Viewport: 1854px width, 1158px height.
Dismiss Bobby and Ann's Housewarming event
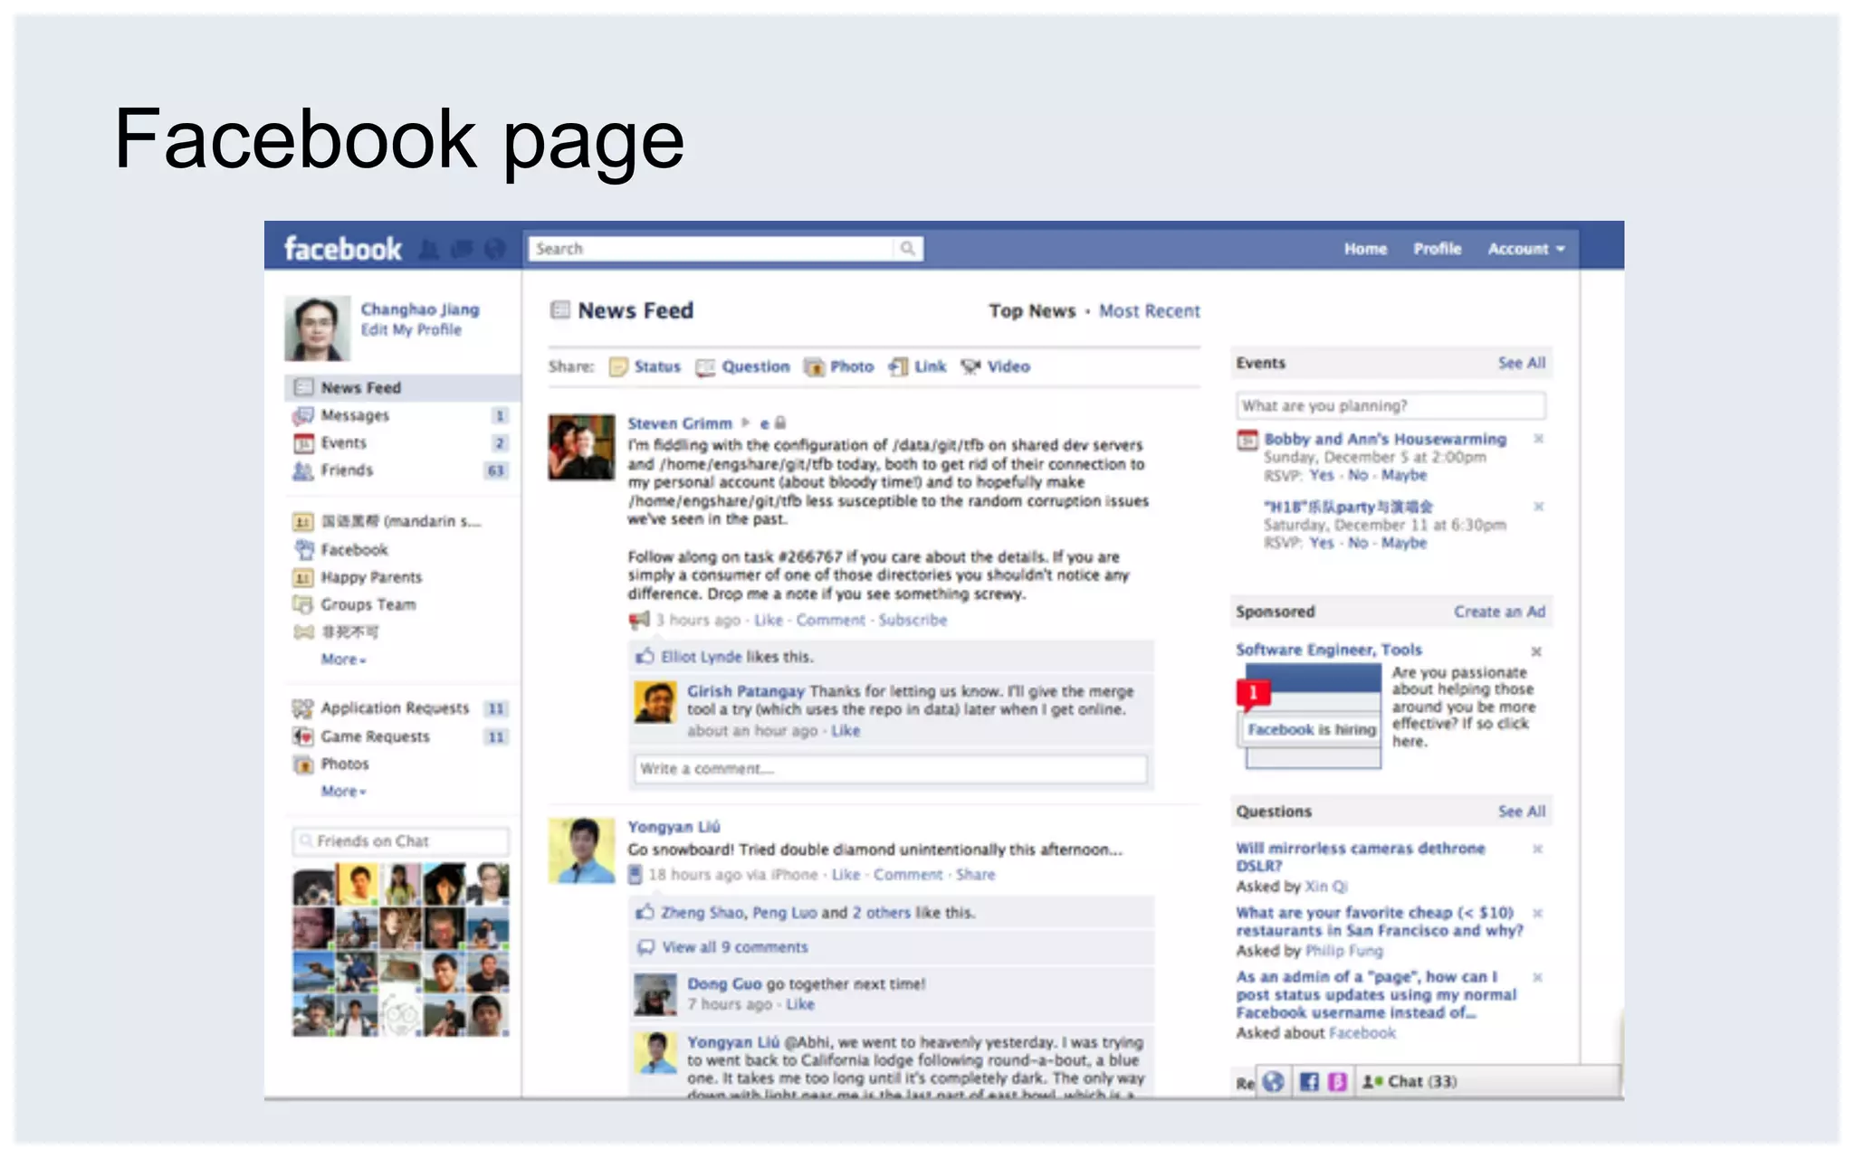point(1538,439)
